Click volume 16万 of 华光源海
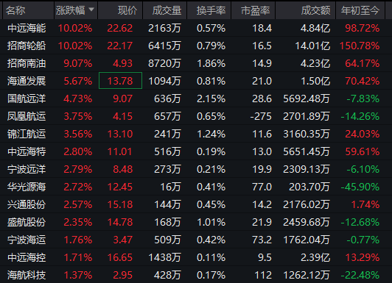 point(170,187)
